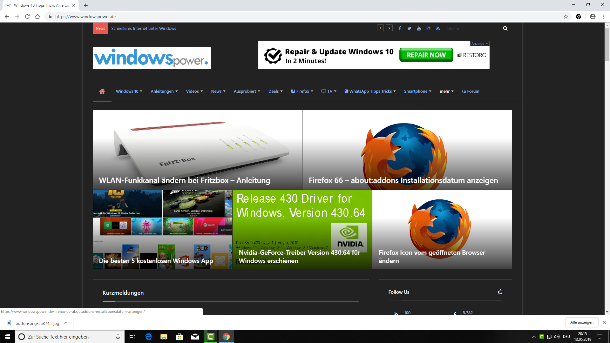This screenshot has width=610, height=343.
Task: Open a new browser tab
Action: 86,5
